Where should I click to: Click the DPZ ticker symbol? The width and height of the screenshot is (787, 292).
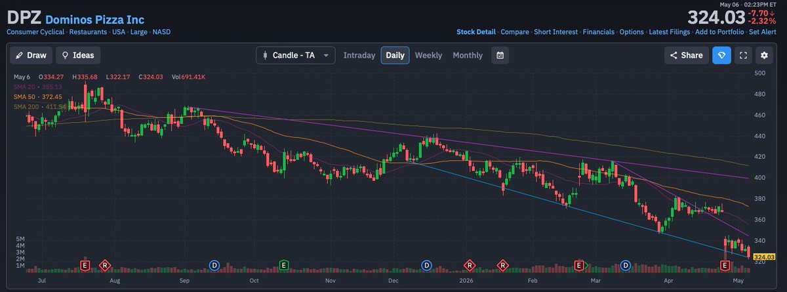pyautogui.click(x=24, y=17)
